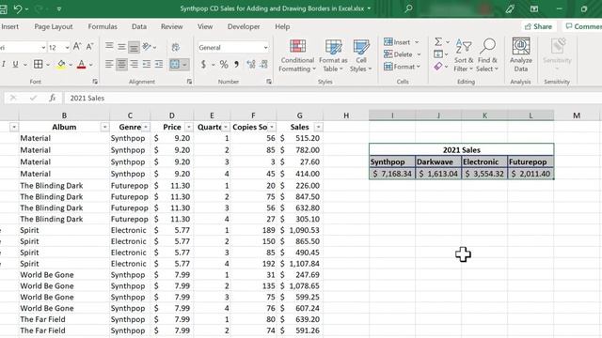Select Middle Align icon
Viewport: 602px width, 338px height.
[121, 47]
